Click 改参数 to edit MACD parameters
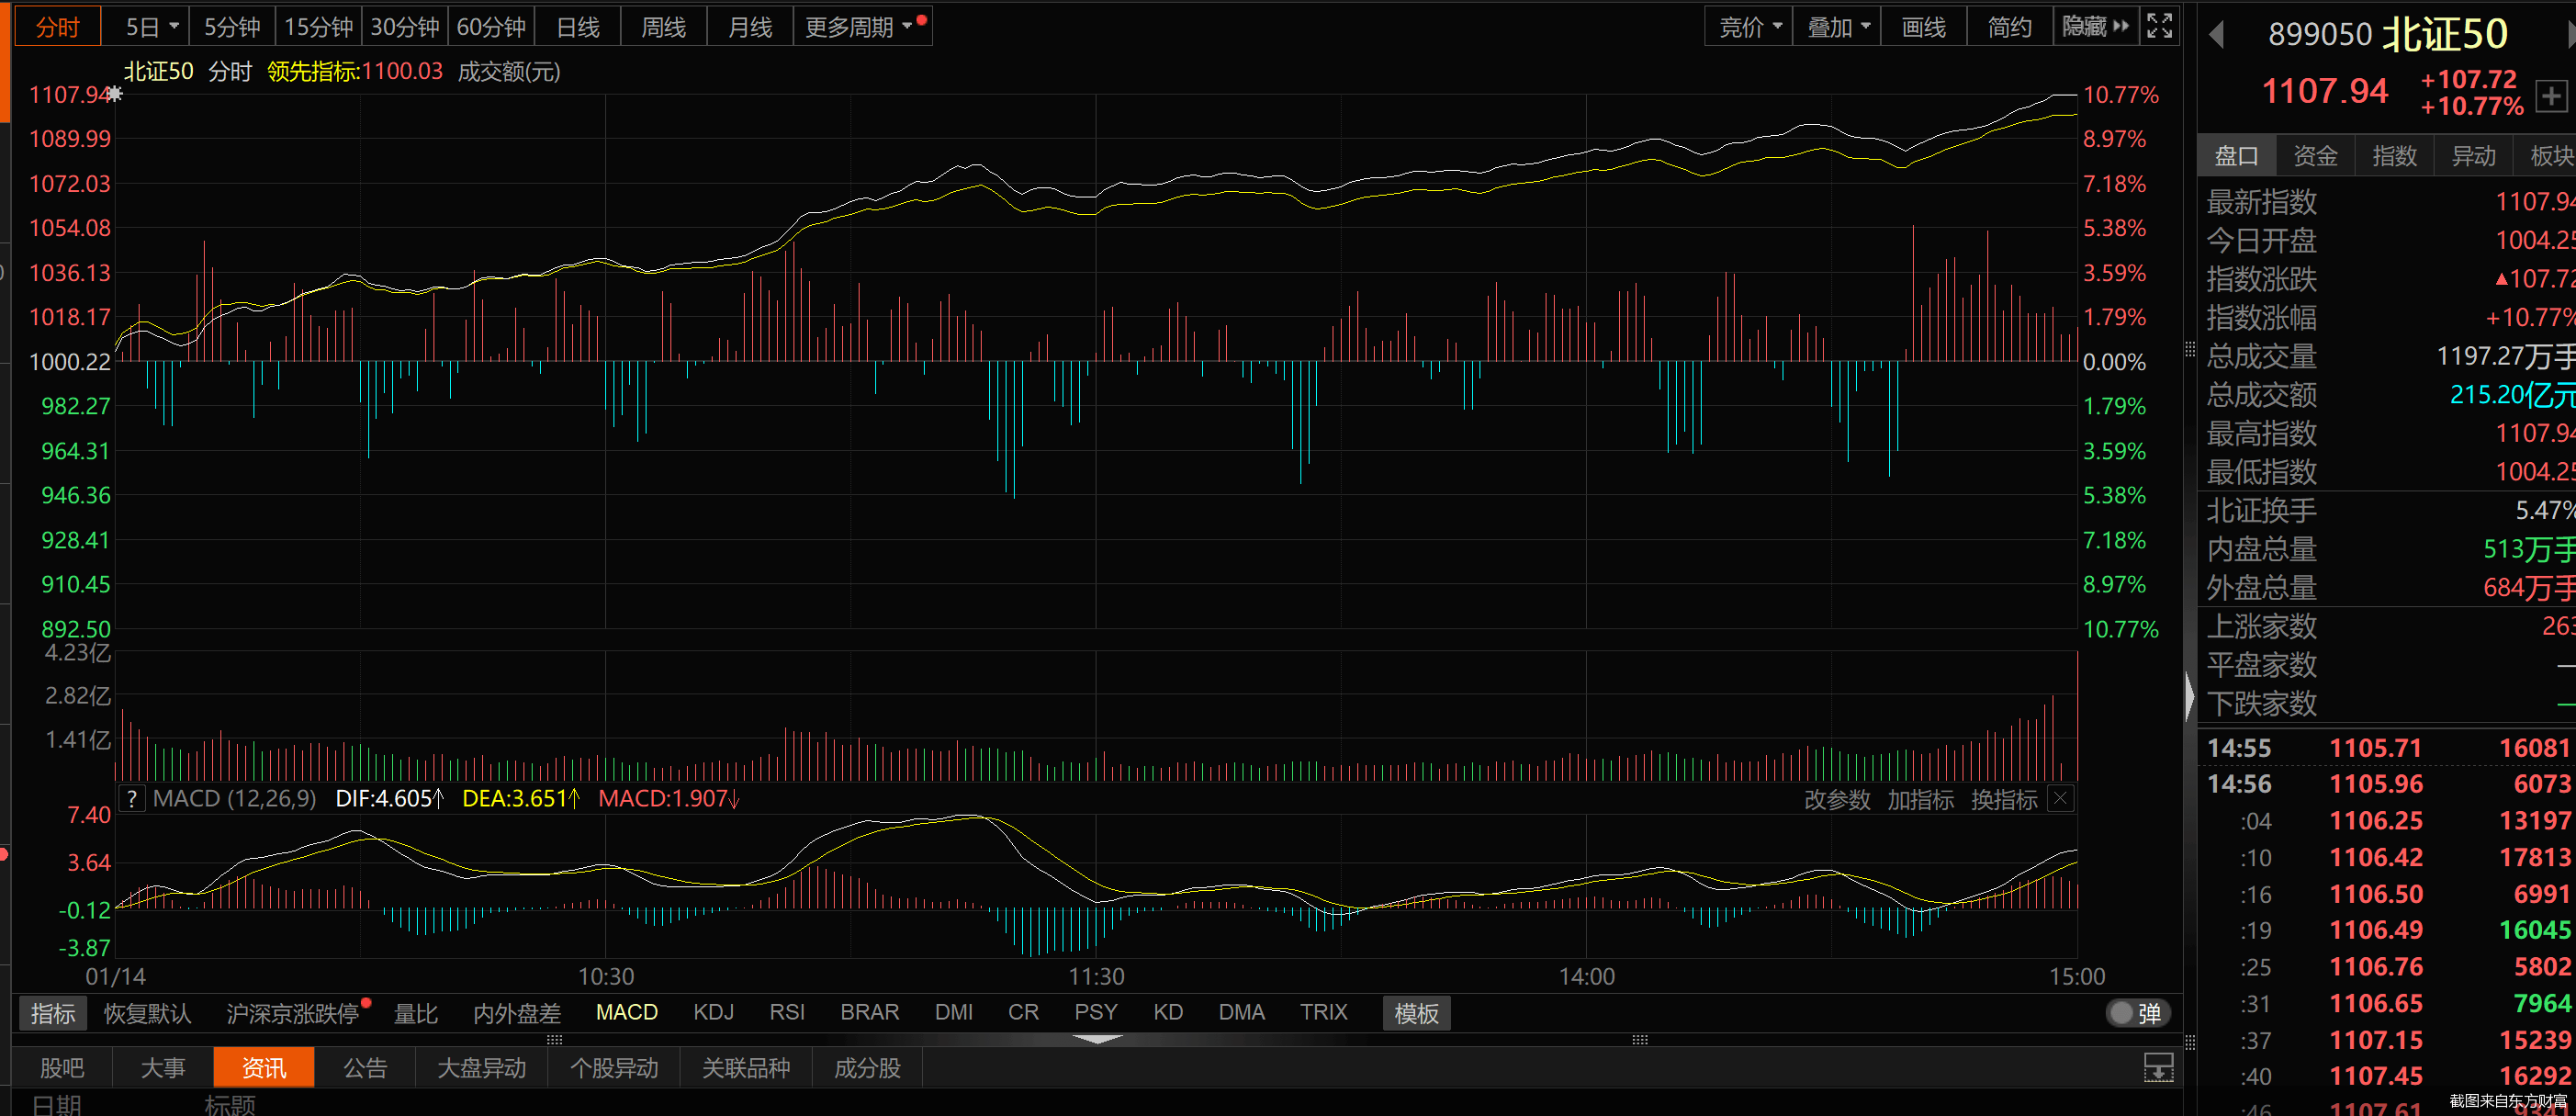 (1837, 799)
